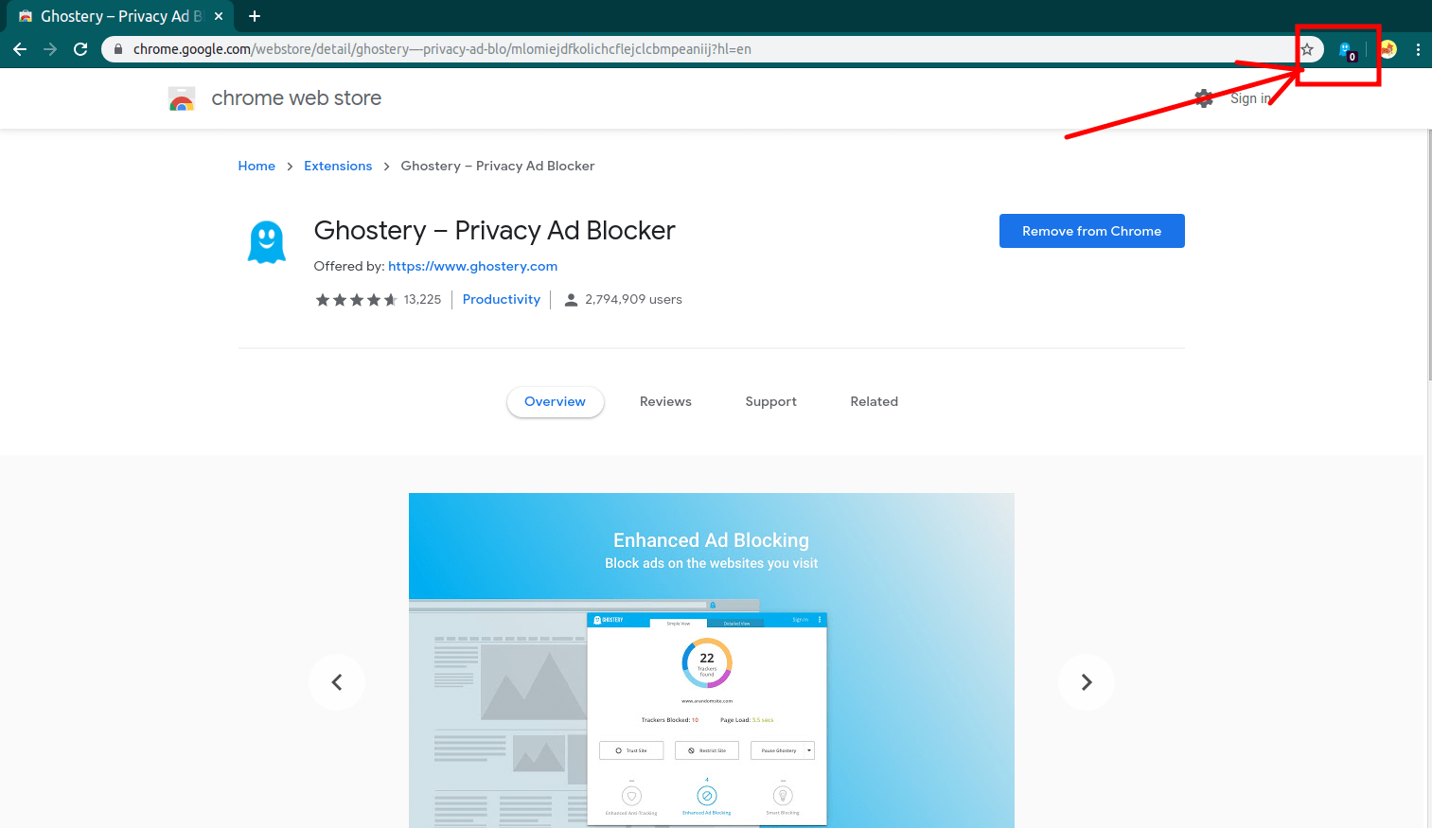Open the Chrome profile avatar

pyautogui.click(x=1388, y=49)
